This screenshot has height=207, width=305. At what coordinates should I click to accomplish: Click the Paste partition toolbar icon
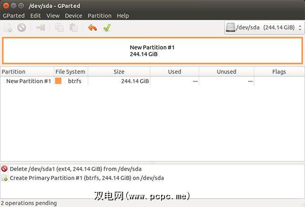73,28
